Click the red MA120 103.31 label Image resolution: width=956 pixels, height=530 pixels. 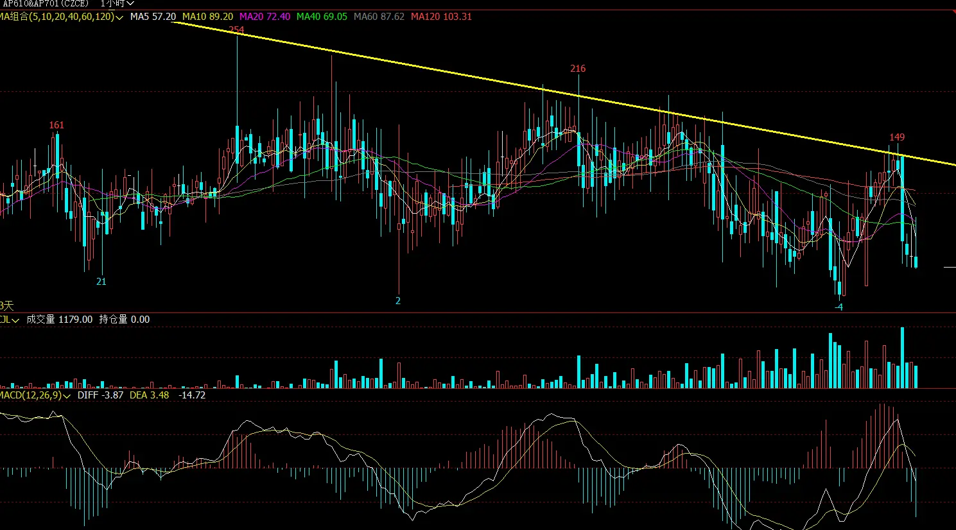(441, 17)
